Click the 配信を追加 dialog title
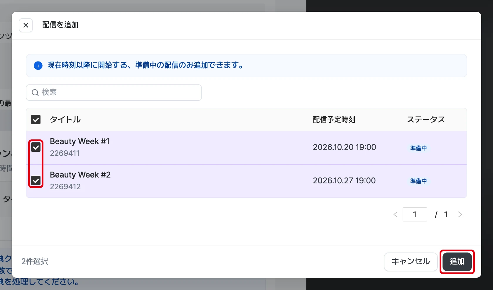 [x=60, y=25]
